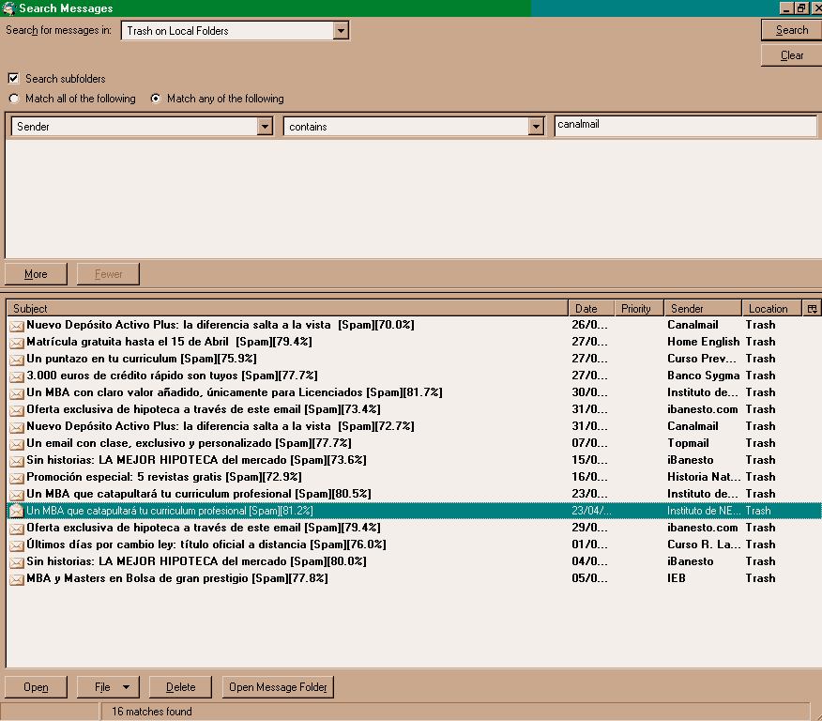Click sender cell Topmail
The width and height of the screenshot is (822, 721).
click(688, 443)
